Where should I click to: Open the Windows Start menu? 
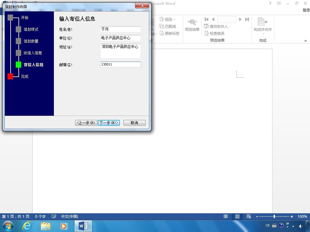pyautogui.click(x=8, y=226)
